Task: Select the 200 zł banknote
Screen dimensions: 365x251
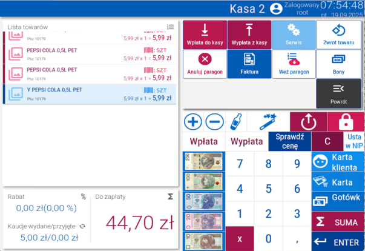Action: pyautogui.click(x=203, y=161)
